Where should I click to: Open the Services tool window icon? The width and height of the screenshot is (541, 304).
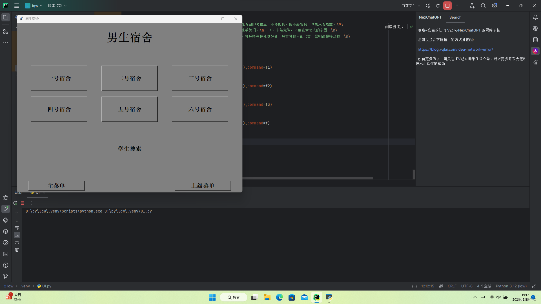6,243
